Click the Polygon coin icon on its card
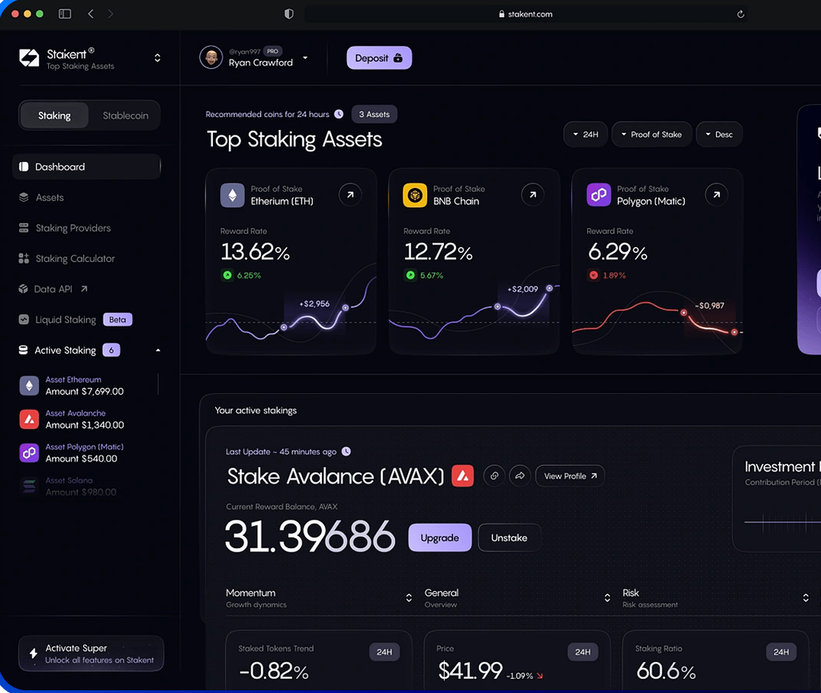This screenshot has height=693, width=821. (598, 195)
